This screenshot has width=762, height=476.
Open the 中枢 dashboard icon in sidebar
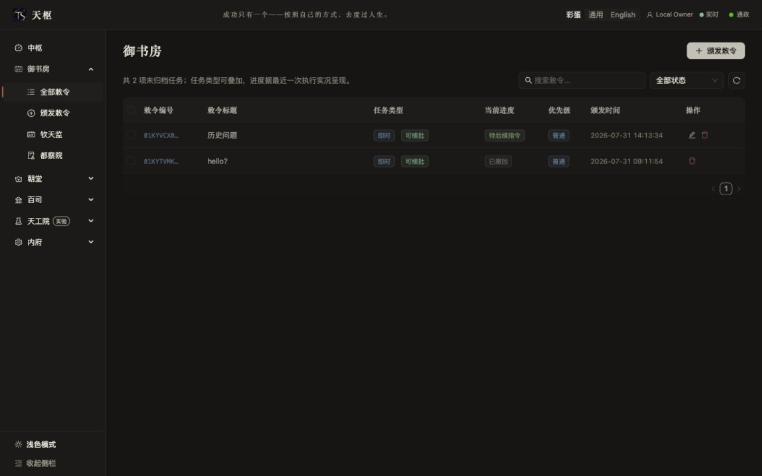coord(19,48)
